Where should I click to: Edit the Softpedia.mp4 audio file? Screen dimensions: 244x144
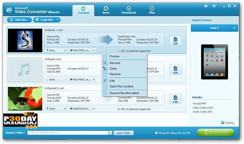(175, 70)
